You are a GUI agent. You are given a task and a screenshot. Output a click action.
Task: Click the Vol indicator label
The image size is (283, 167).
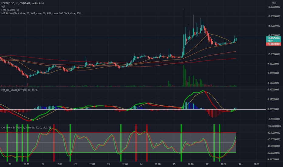[x=3, y=6]
